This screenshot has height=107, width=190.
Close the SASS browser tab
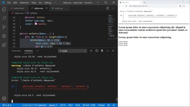pos(141,2)
